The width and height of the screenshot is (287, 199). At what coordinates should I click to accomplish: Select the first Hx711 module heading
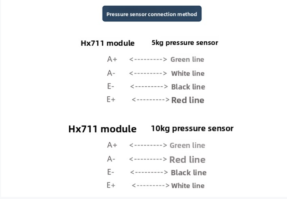coord(108,43)
